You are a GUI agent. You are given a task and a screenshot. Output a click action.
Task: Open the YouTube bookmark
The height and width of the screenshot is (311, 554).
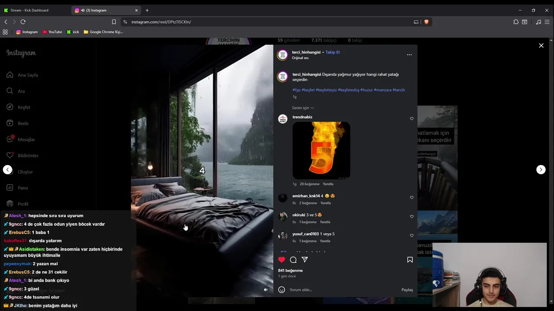[x=52, y=32]
